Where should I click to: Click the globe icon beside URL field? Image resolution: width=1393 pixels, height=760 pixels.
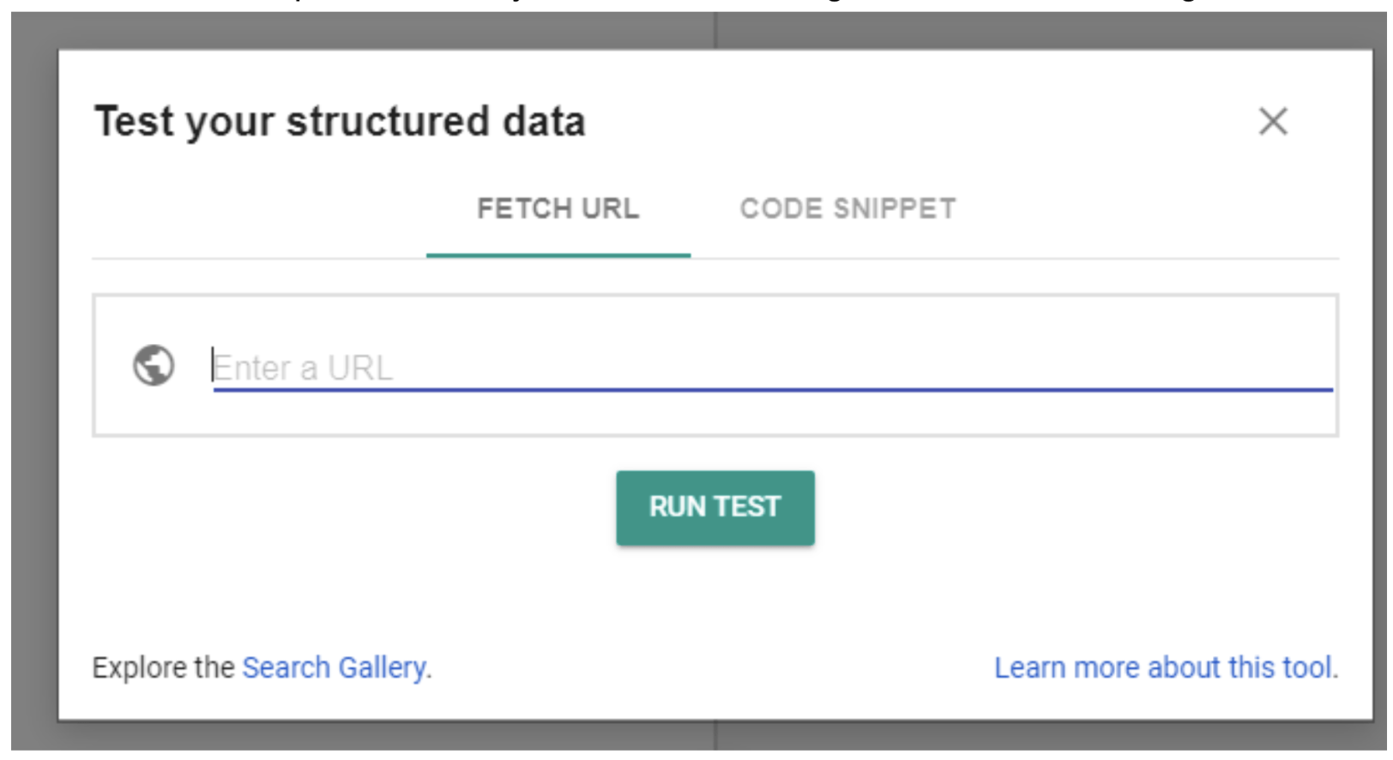coord(154,365)
